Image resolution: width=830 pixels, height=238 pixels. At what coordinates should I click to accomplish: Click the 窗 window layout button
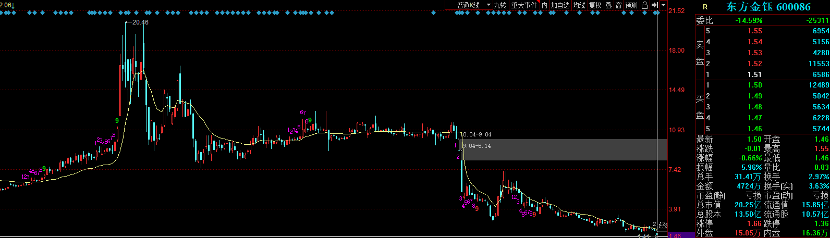point(618,5)
